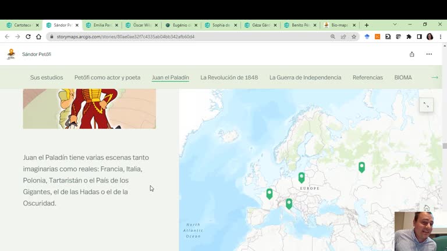Switch to the Oscar Wilde browser tab
This screenshot has width=447, height=251.
coord(141,26)
